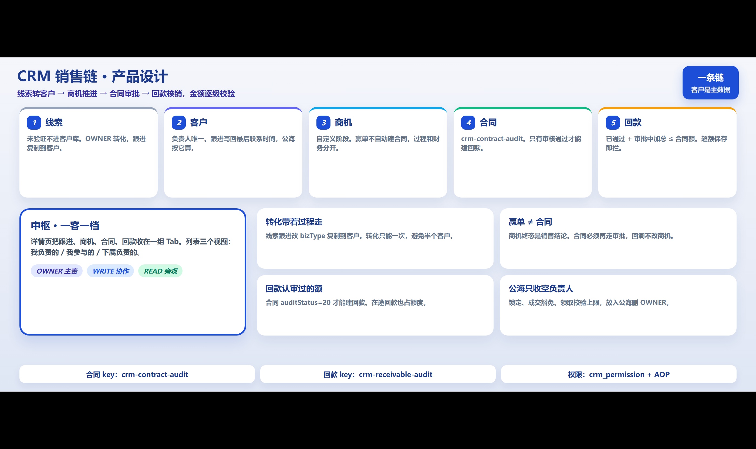Screen dimensions: 756x449
Task: Click the 一条链 客户是主数据 badge
Action: pos(710,82)
